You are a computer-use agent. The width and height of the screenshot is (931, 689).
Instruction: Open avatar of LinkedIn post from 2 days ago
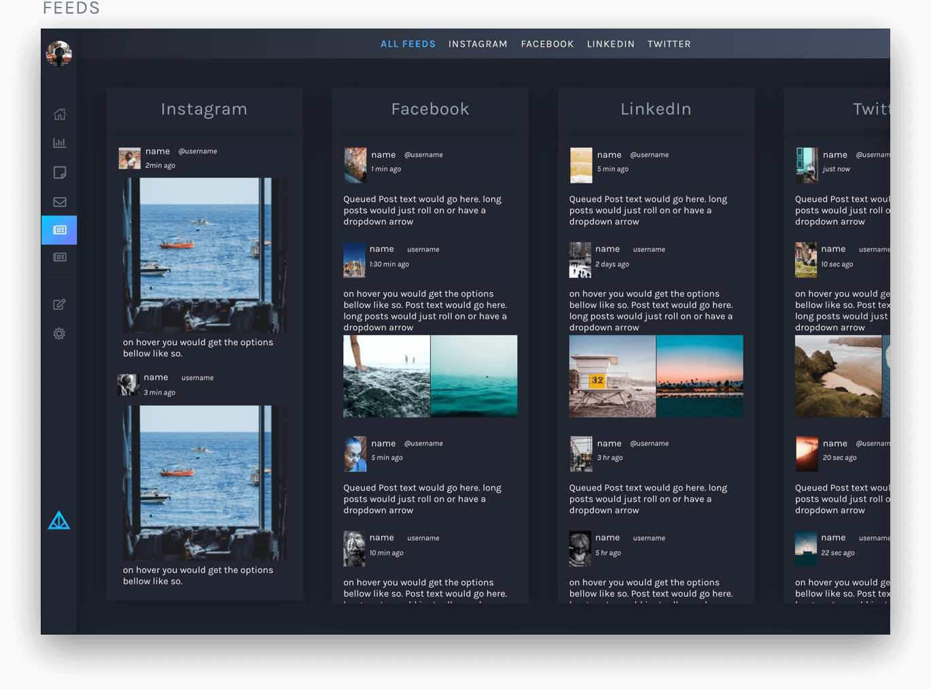(x=580, y=260)
